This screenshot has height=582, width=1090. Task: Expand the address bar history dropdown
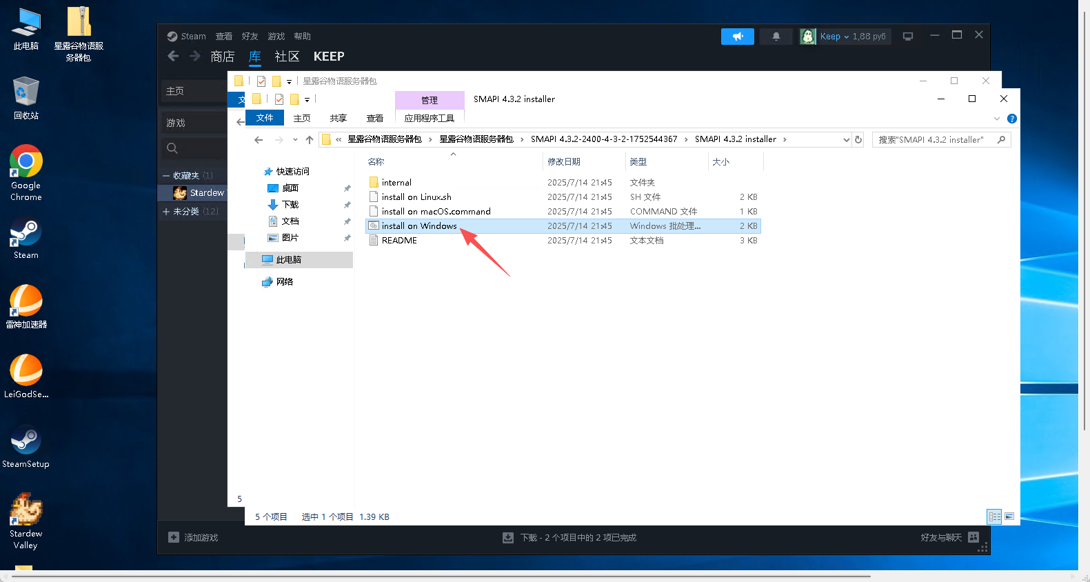[x=846, y=140]
